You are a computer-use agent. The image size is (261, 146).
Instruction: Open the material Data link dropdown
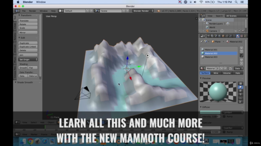(239, 69)
